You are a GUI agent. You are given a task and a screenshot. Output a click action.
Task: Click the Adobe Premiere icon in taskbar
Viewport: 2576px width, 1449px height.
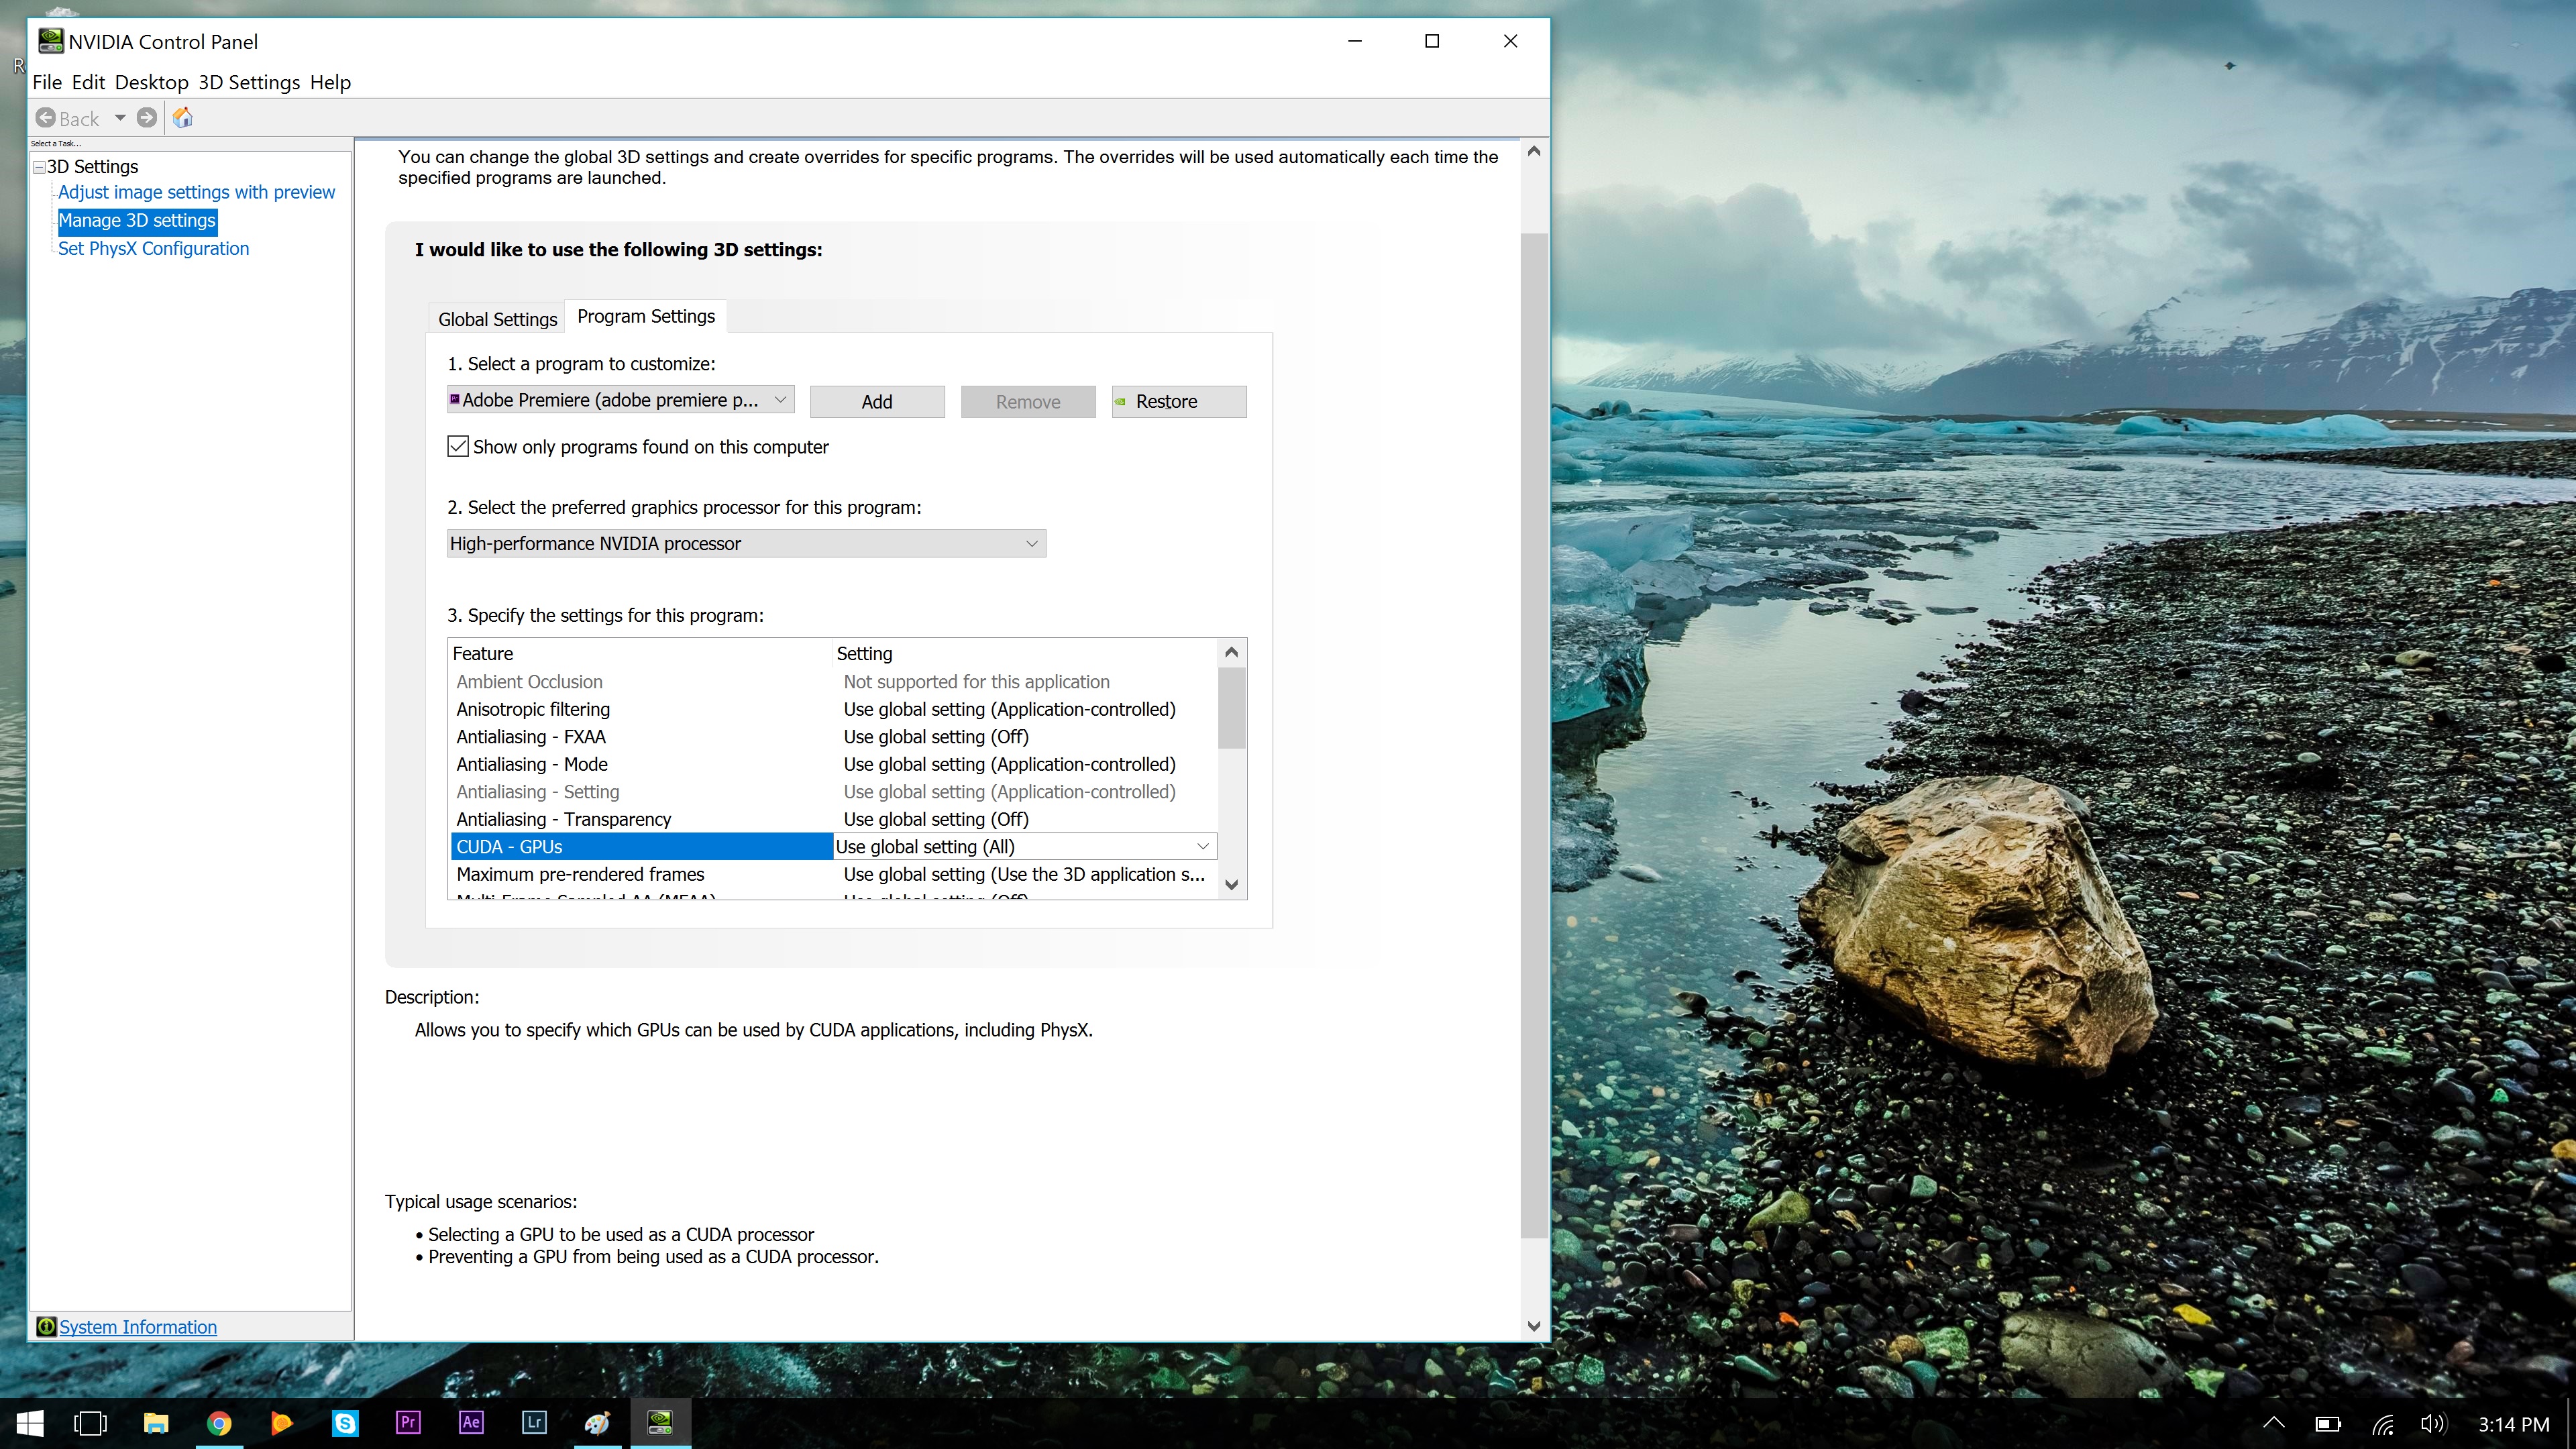[x=409, y=1421]
